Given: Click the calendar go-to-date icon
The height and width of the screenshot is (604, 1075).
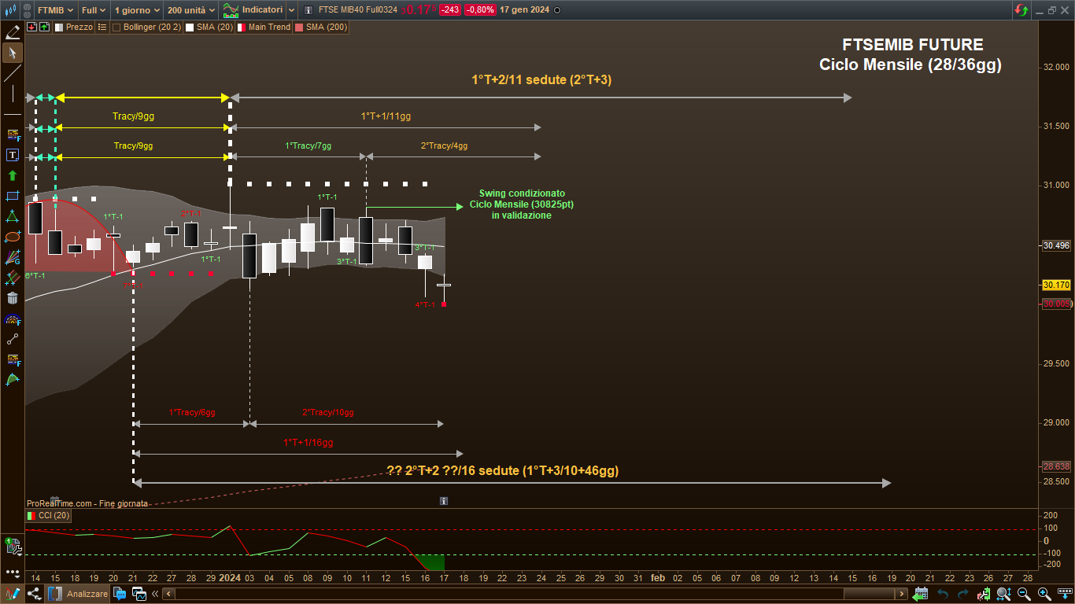Looking at the screenshot, I should [x=921, y=594].
